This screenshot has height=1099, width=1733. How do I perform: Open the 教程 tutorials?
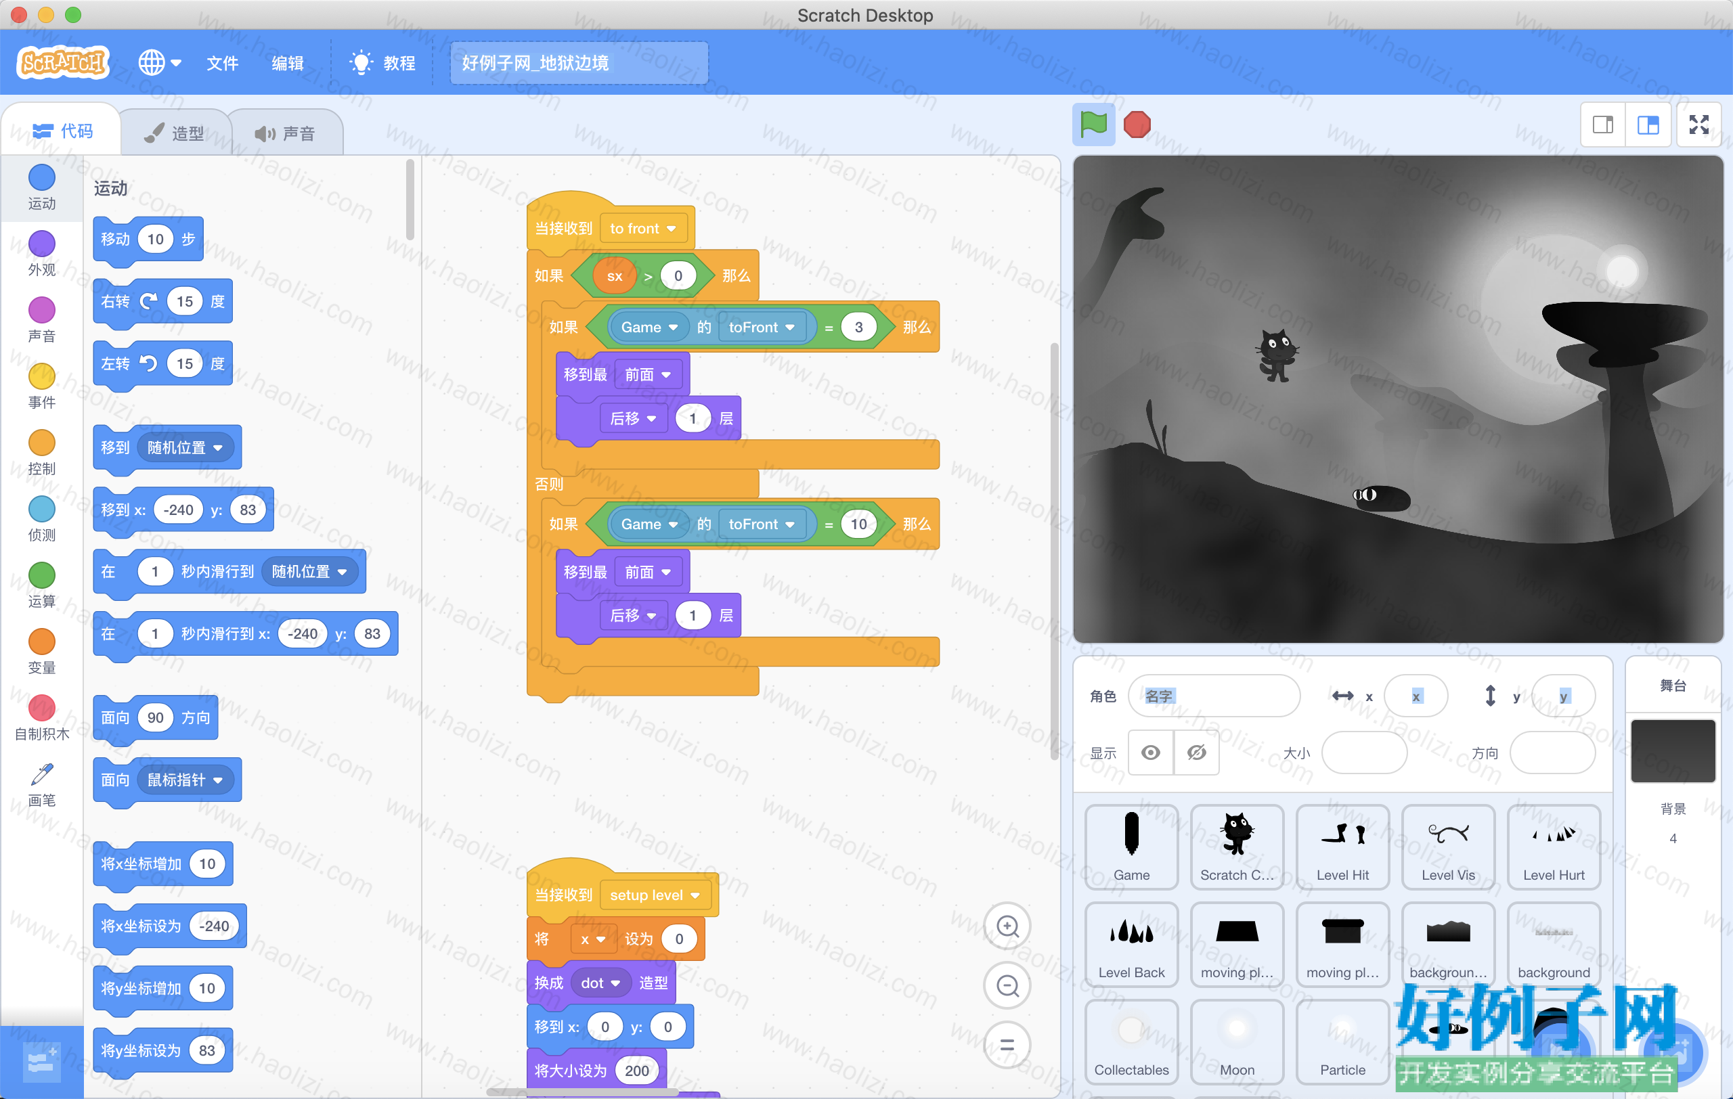[383, 64]
